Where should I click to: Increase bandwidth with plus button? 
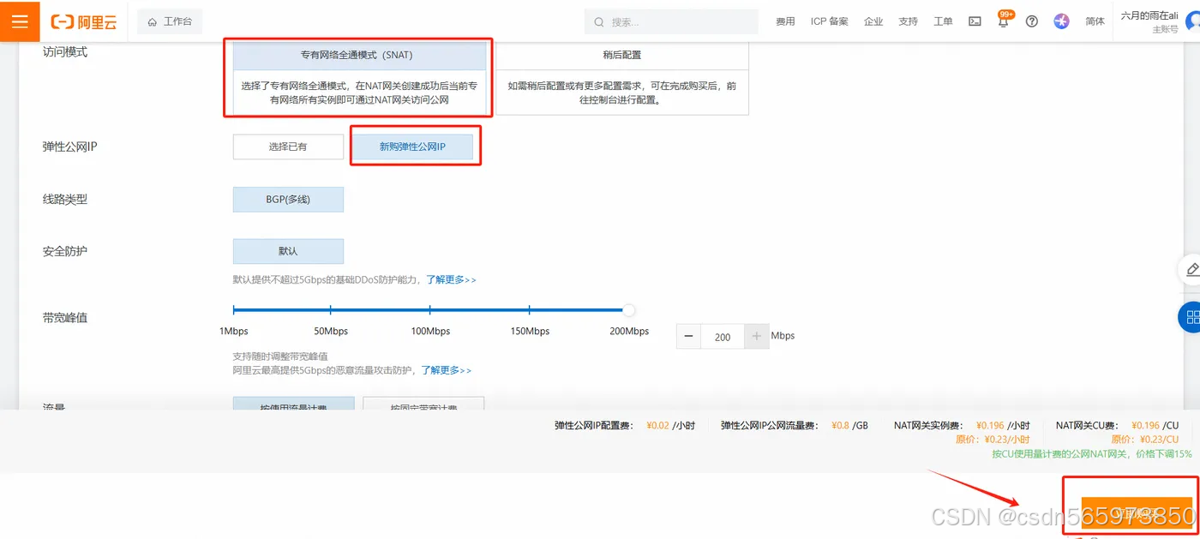756,337
